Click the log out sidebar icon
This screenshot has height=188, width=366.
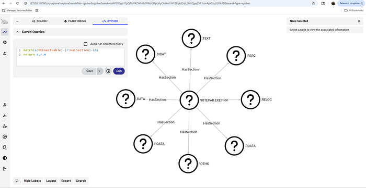point(5,169)
